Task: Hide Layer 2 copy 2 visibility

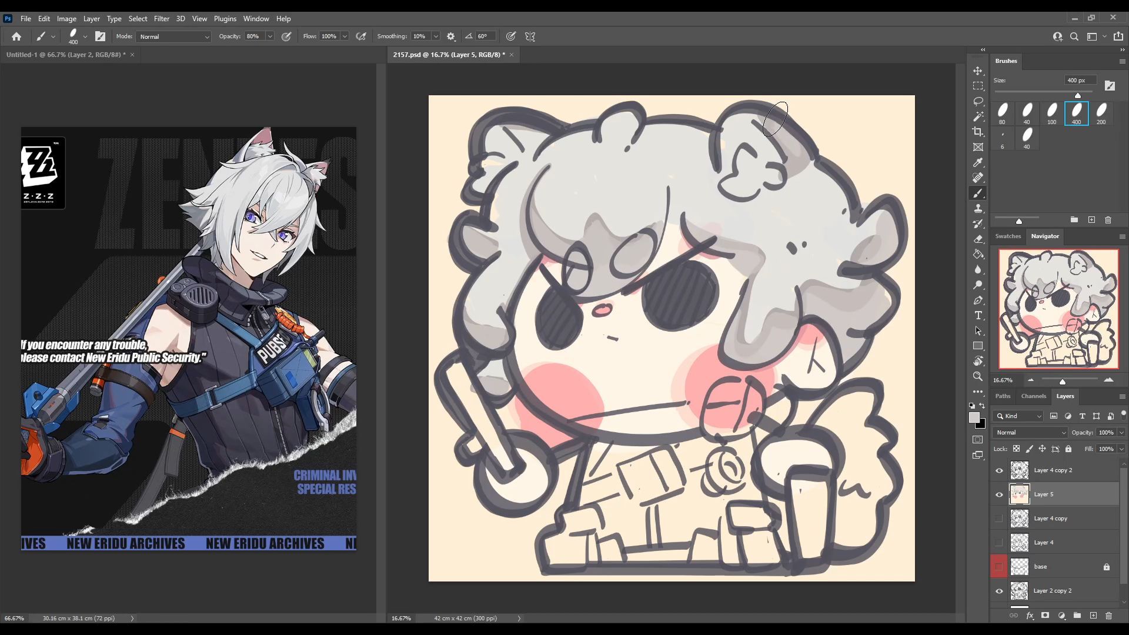Action: click(x=999, y=591)
